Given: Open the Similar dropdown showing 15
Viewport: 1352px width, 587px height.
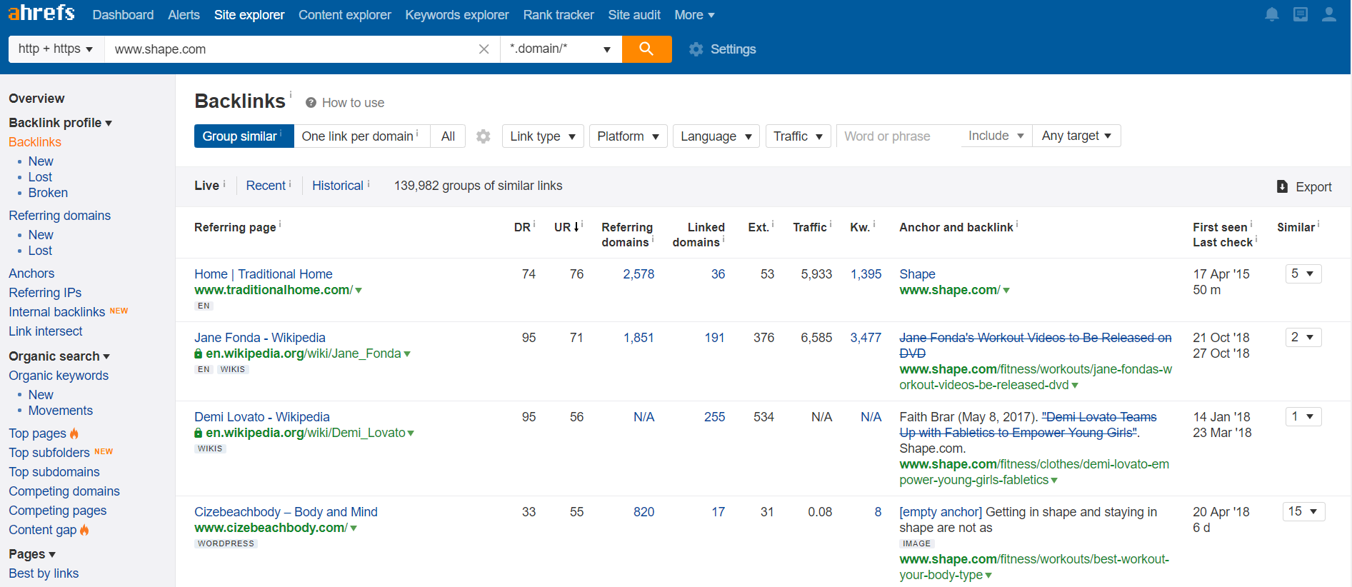Looking at the screenshot, I should [x=1303, y=511].
